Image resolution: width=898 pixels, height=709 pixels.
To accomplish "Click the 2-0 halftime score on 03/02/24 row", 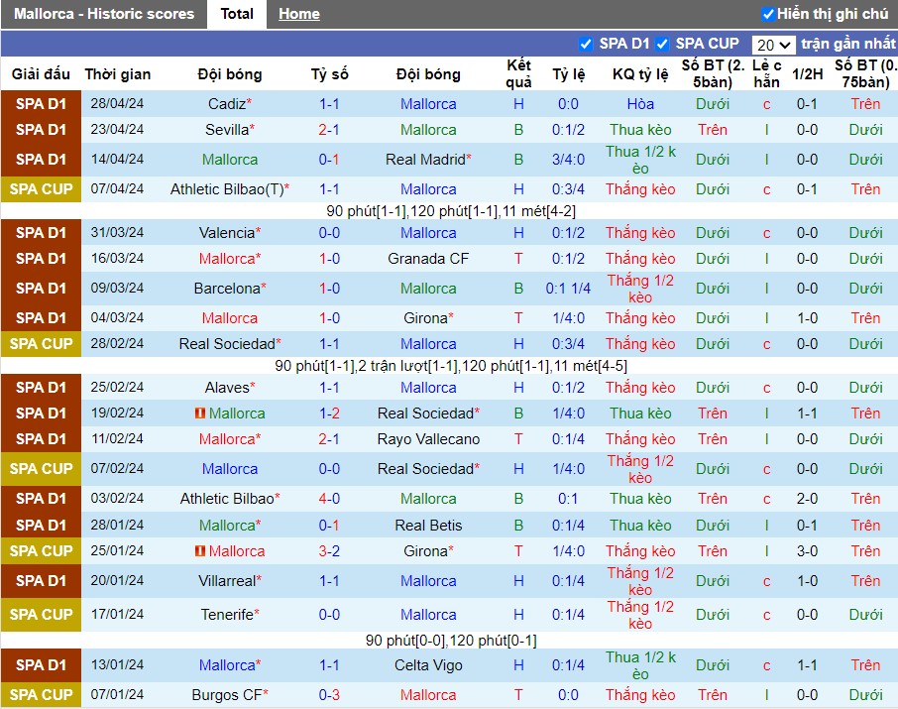I will click(x=807, y=499).
